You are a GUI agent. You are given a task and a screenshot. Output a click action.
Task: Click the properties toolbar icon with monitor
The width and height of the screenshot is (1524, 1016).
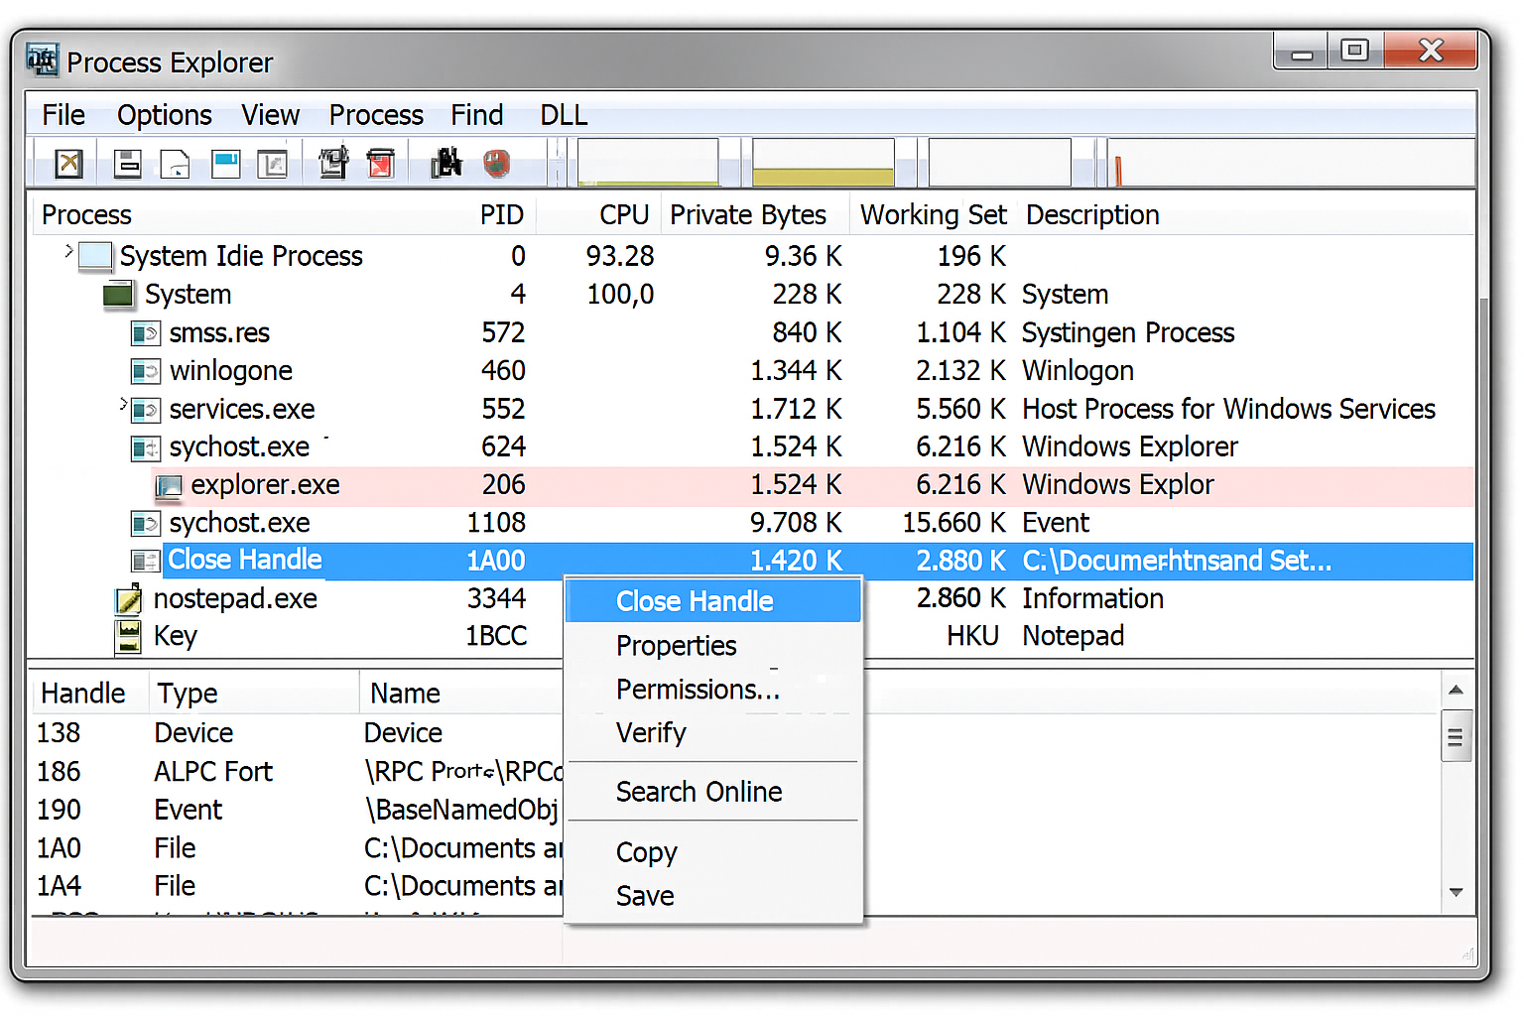(x=333, y=163)
